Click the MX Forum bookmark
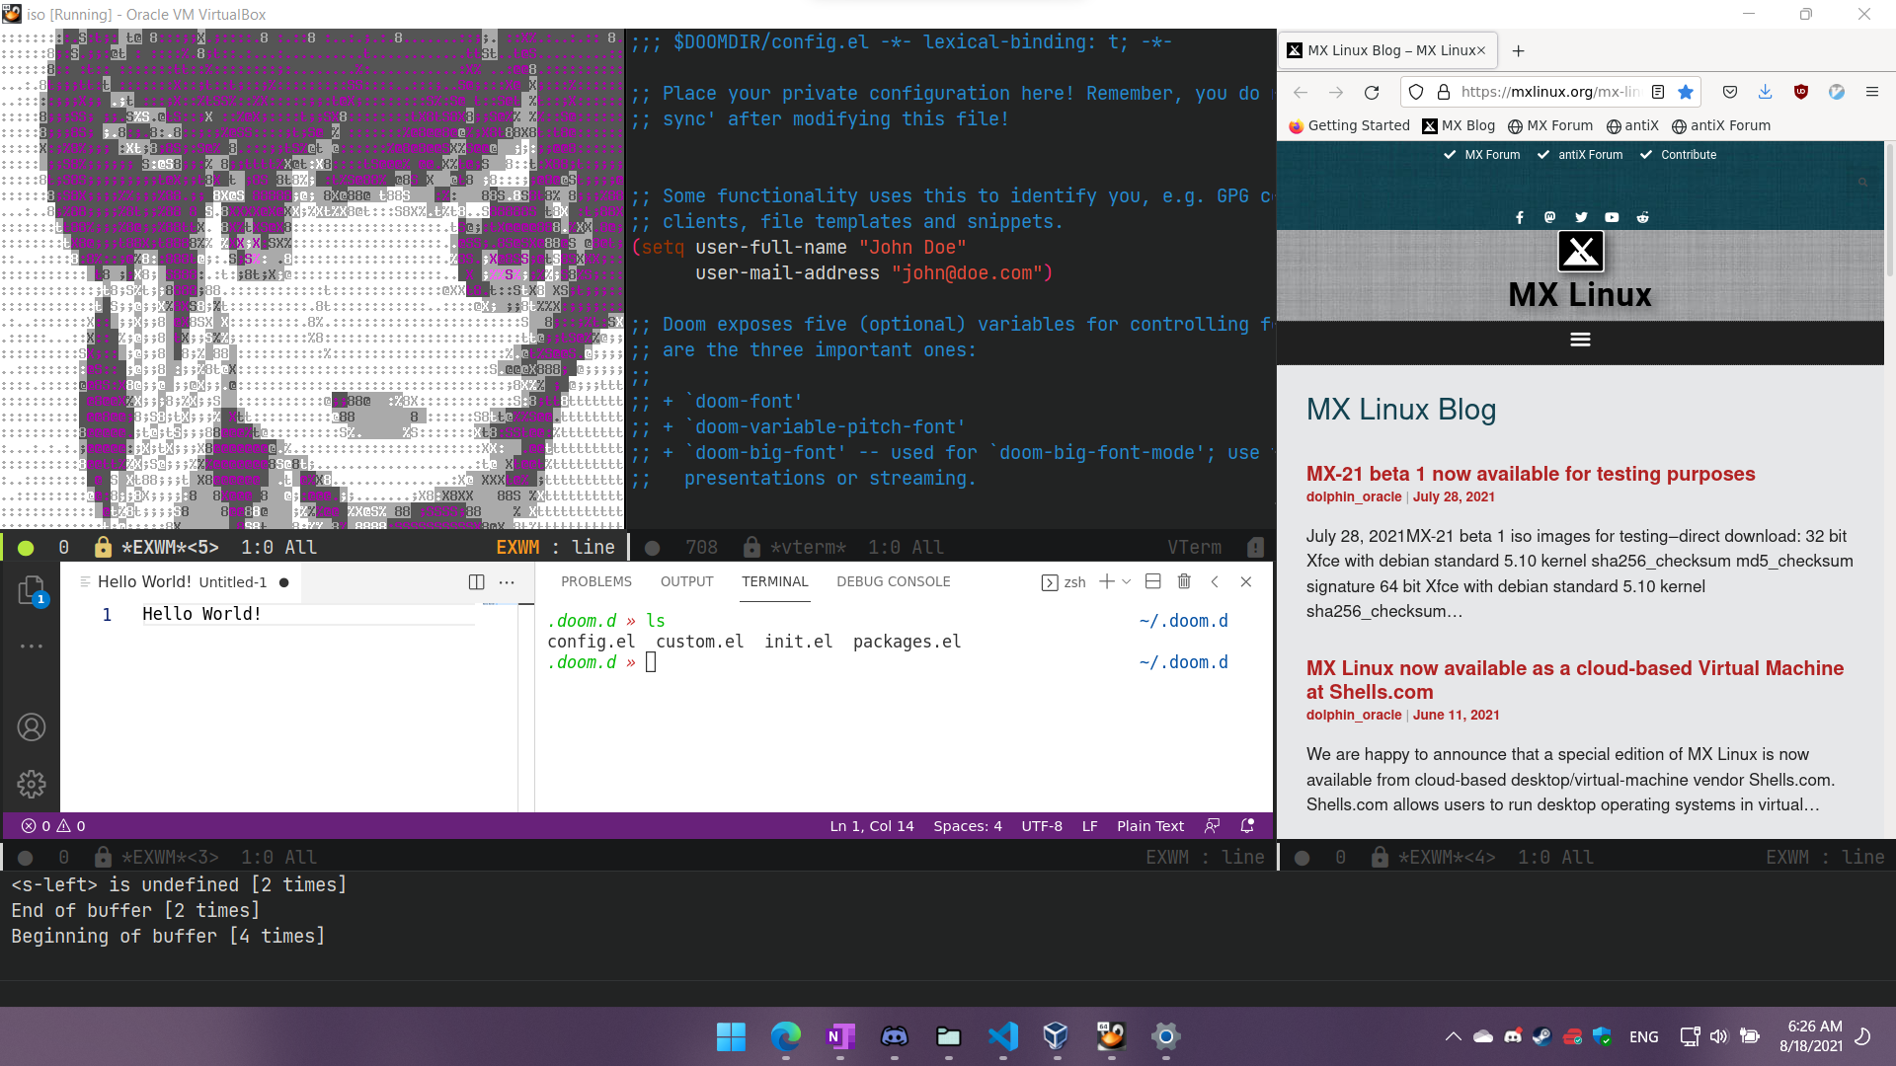This screenshot has width=1896, height=1066. click(1549, 125)
